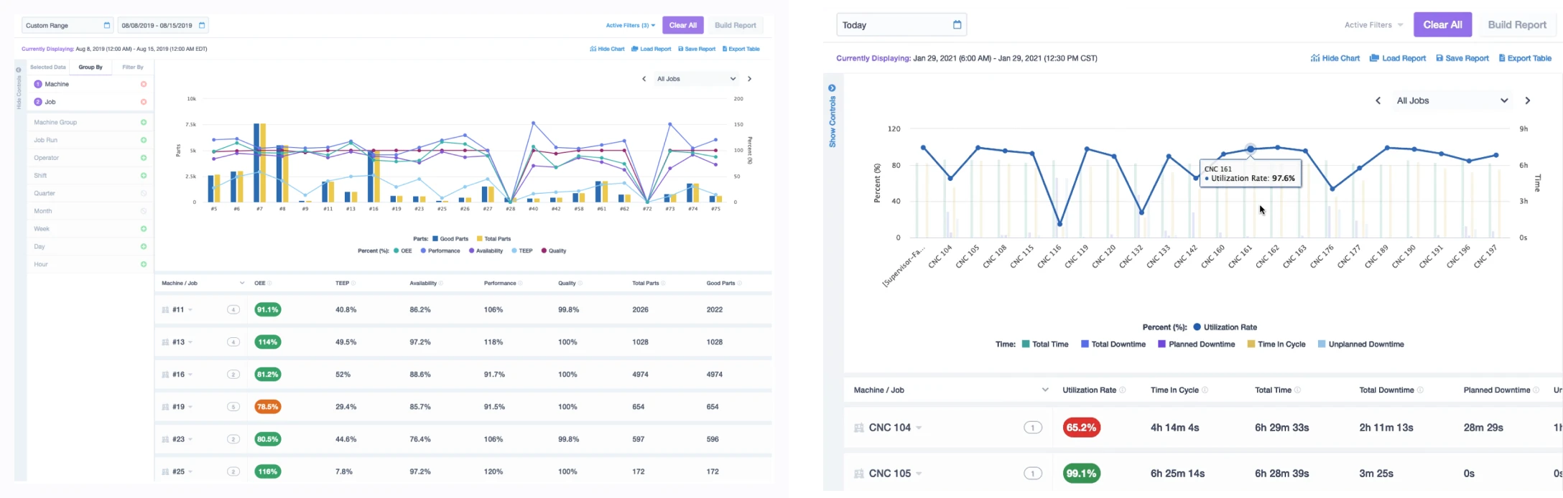Screen dimensions: 1563x498
Task: Click the 91.1% OEE badge for #11
Action: [268, 310]
